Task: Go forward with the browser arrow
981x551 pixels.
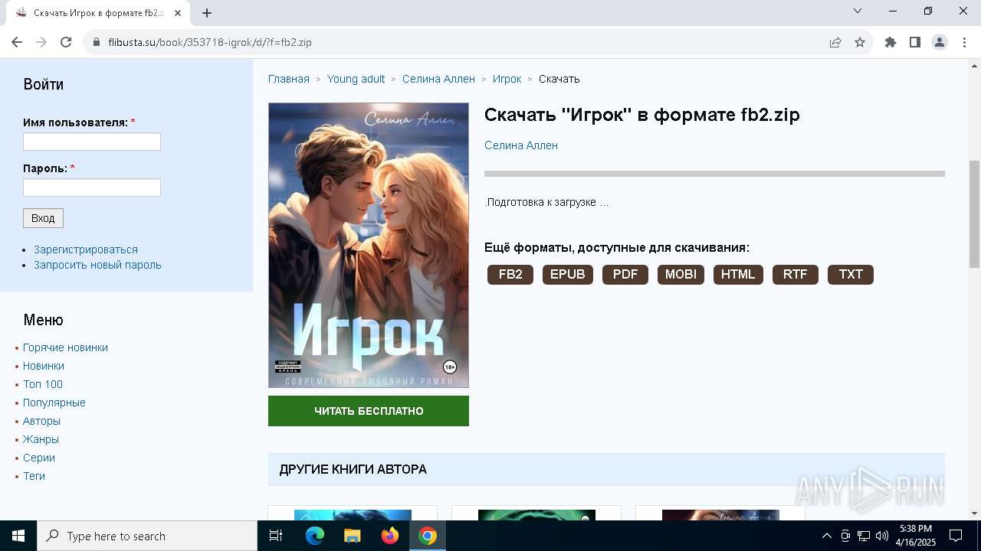Action: tap(41, 42)
